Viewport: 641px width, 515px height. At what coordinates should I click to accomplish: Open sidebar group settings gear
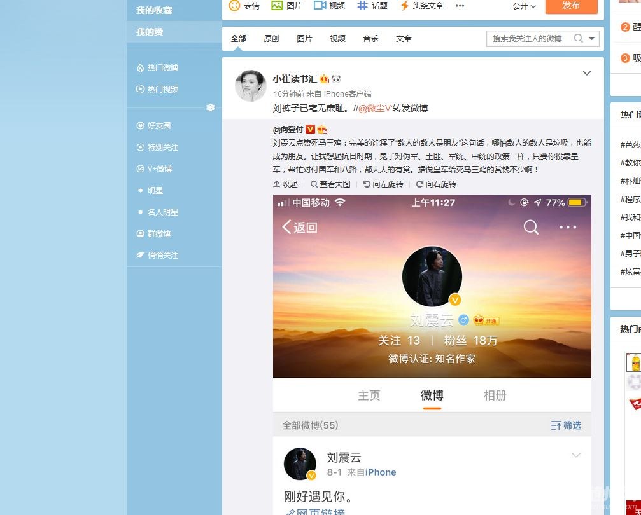point(211,107)
